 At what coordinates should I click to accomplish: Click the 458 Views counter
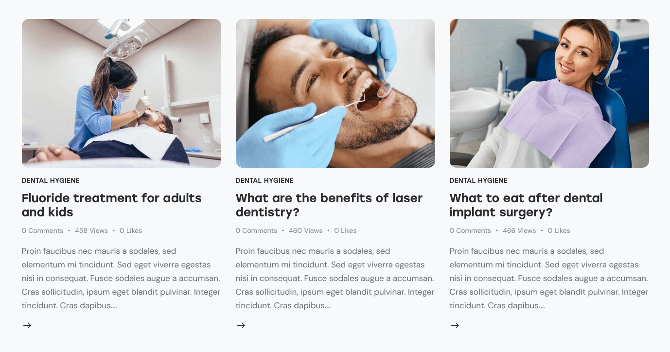pyautogui.click(x=91, y=230)
